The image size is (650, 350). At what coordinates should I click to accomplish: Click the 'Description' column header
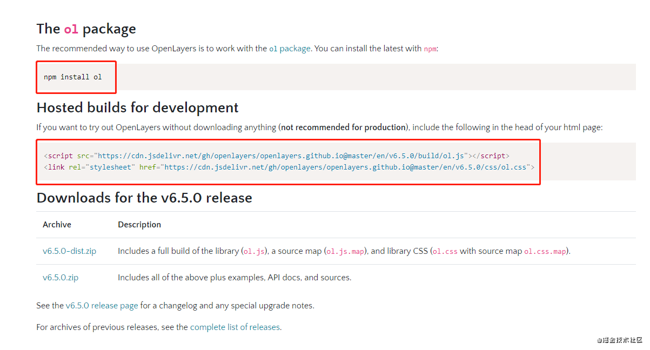[139, 225]
